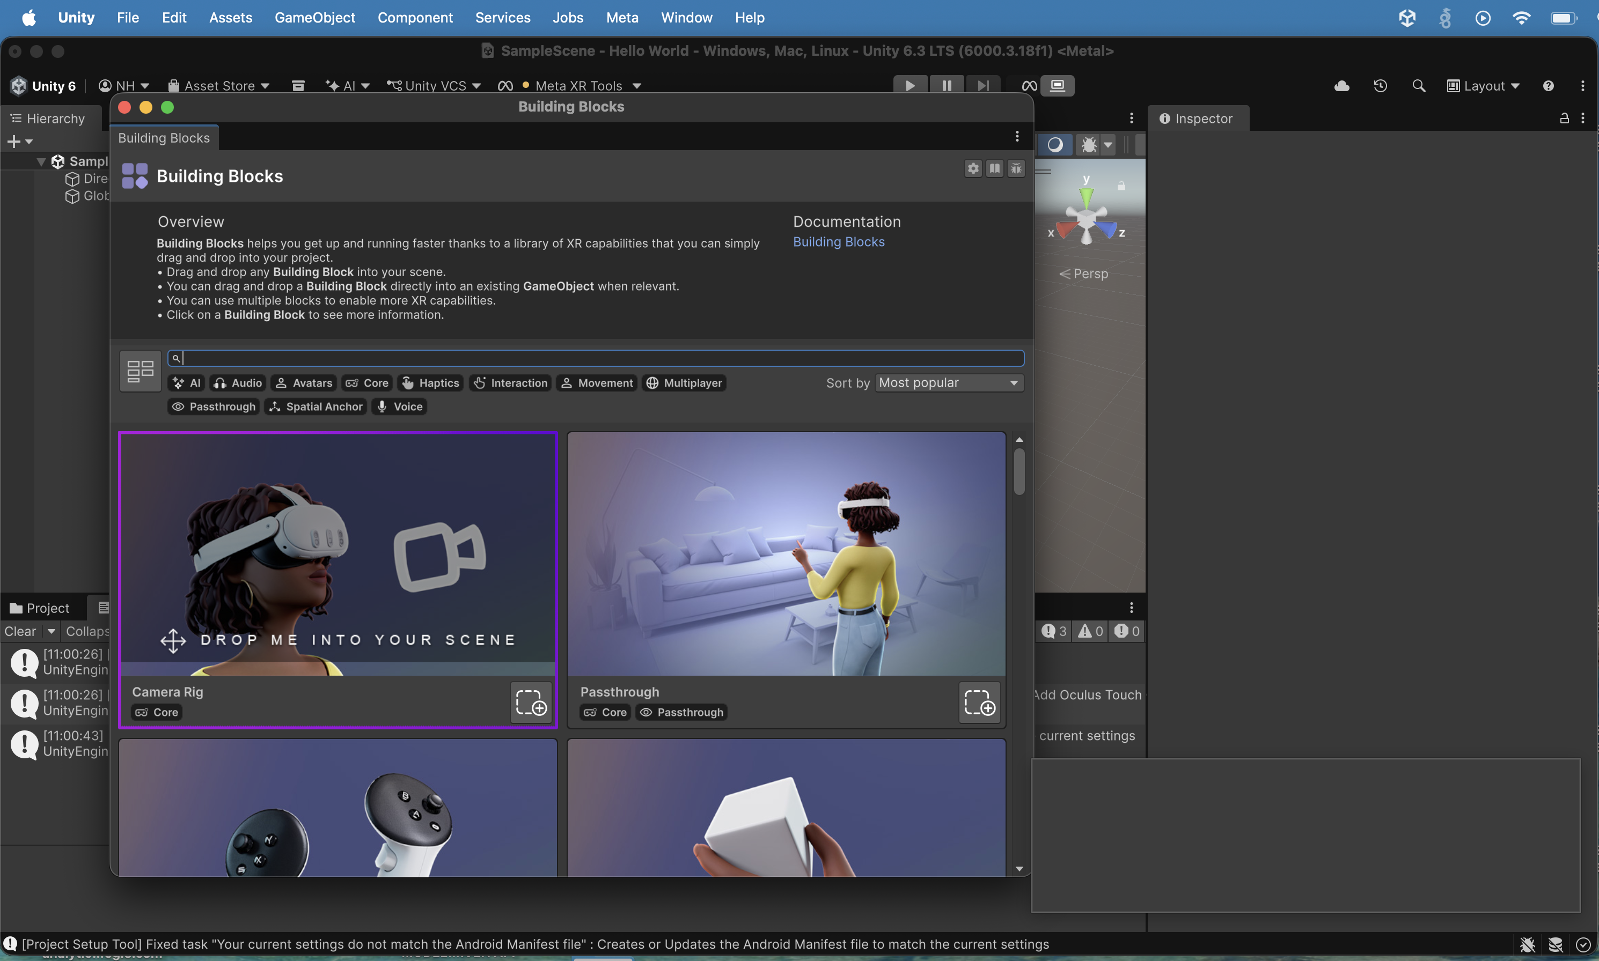Open the NH account dropdown
Screen dimensions: 1599x961
tap(124, 86)
